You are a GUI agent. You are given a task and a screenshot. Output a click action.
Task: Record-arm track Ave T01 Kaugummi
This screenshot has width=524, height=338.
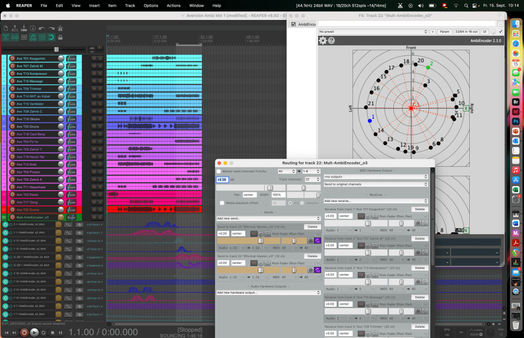(12, 58)
